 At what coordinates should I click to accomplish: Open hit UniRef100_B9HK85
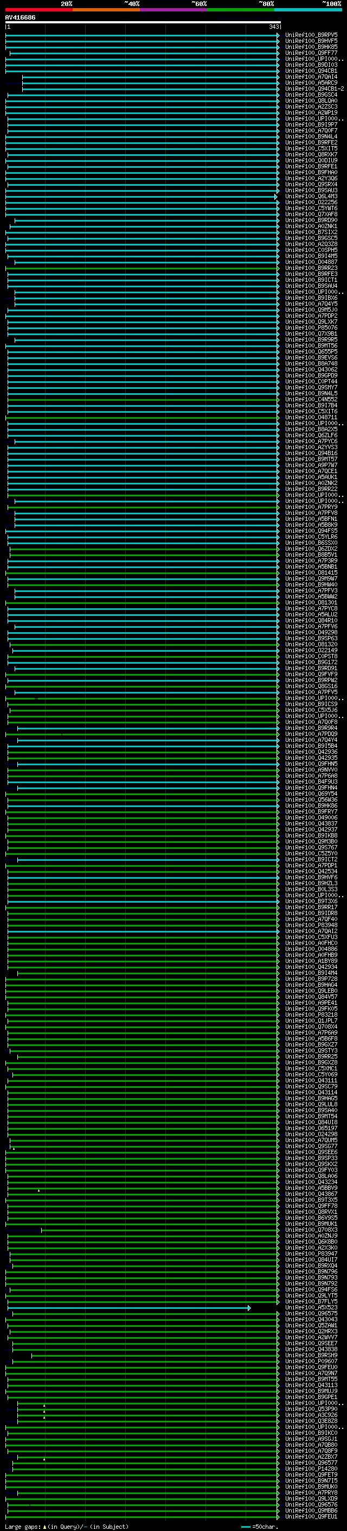(x=311, y=47)
